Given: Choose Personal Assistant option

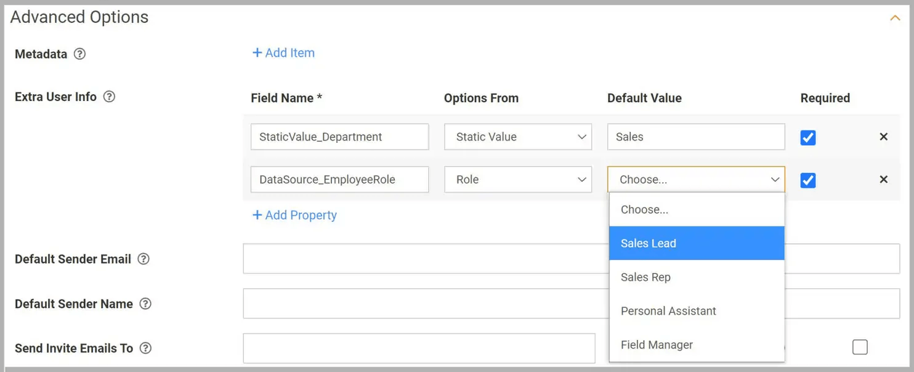Looking at the screenshot, I should [697, 311].
